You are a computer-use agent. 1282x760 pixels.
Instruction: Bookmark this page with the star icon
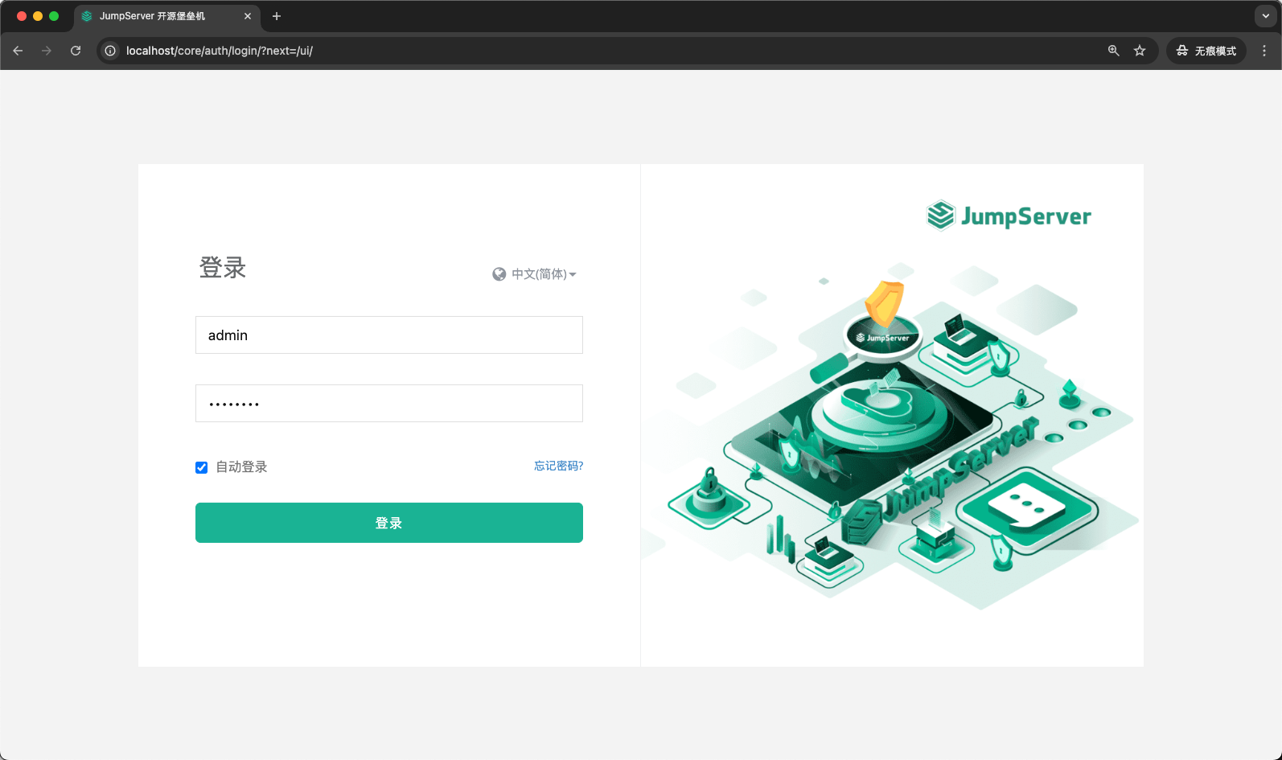(1140, 51)
